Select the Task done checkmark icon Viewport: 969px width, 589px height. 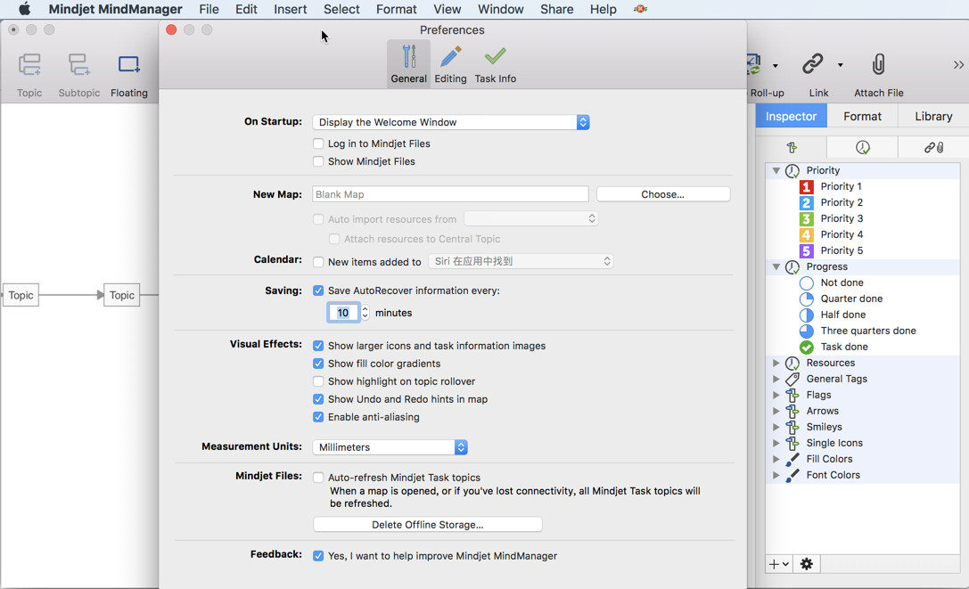click(x=806, y=348)
